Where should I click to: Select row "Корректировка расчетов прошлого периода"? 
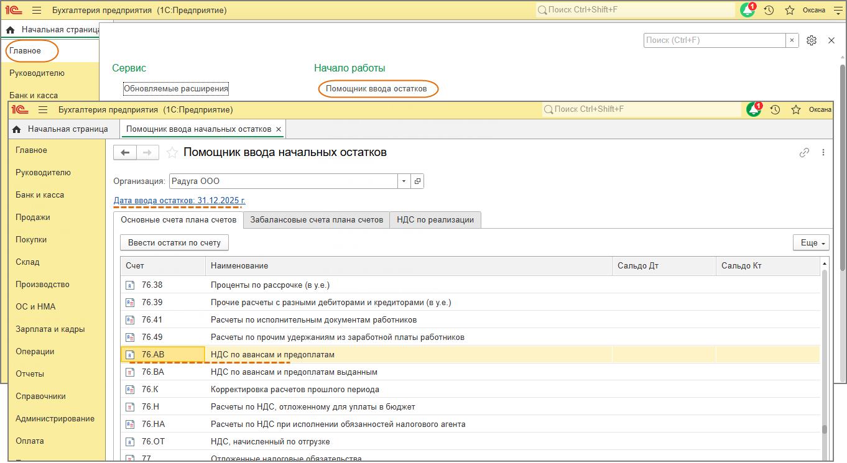point(470,390)
